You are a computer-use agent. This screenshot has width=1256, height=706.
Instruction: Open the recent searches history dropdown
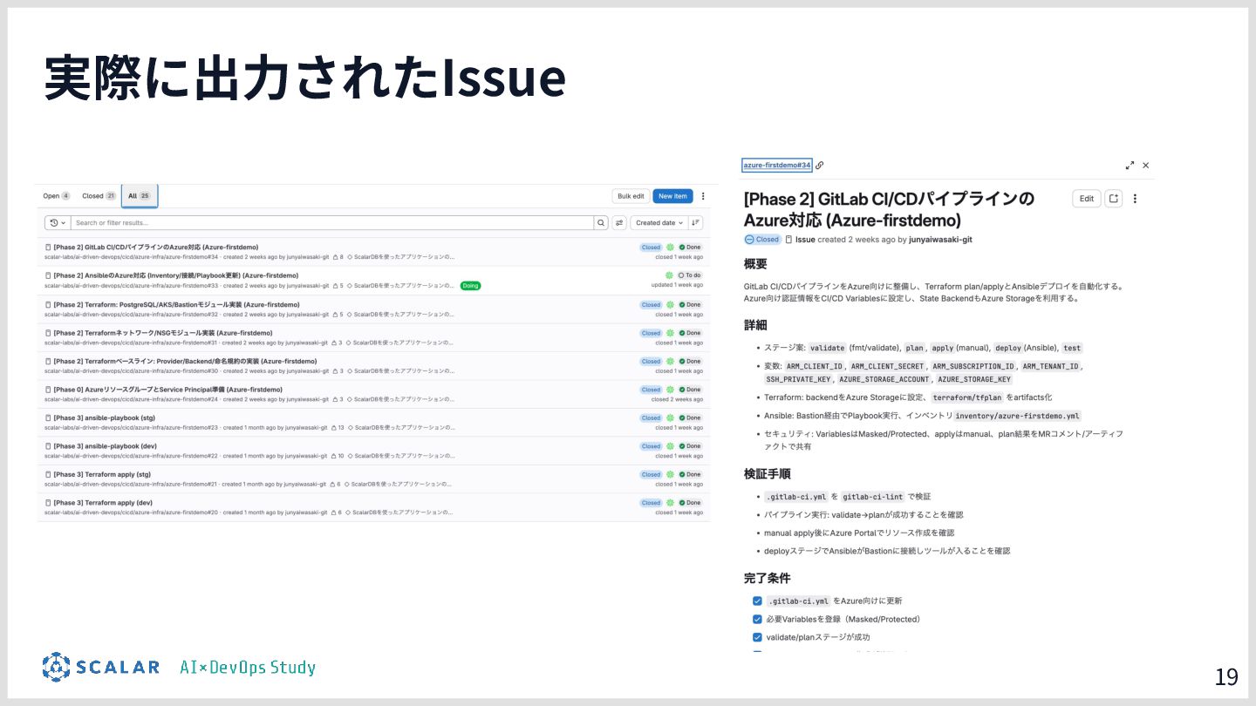coord(58,223)
